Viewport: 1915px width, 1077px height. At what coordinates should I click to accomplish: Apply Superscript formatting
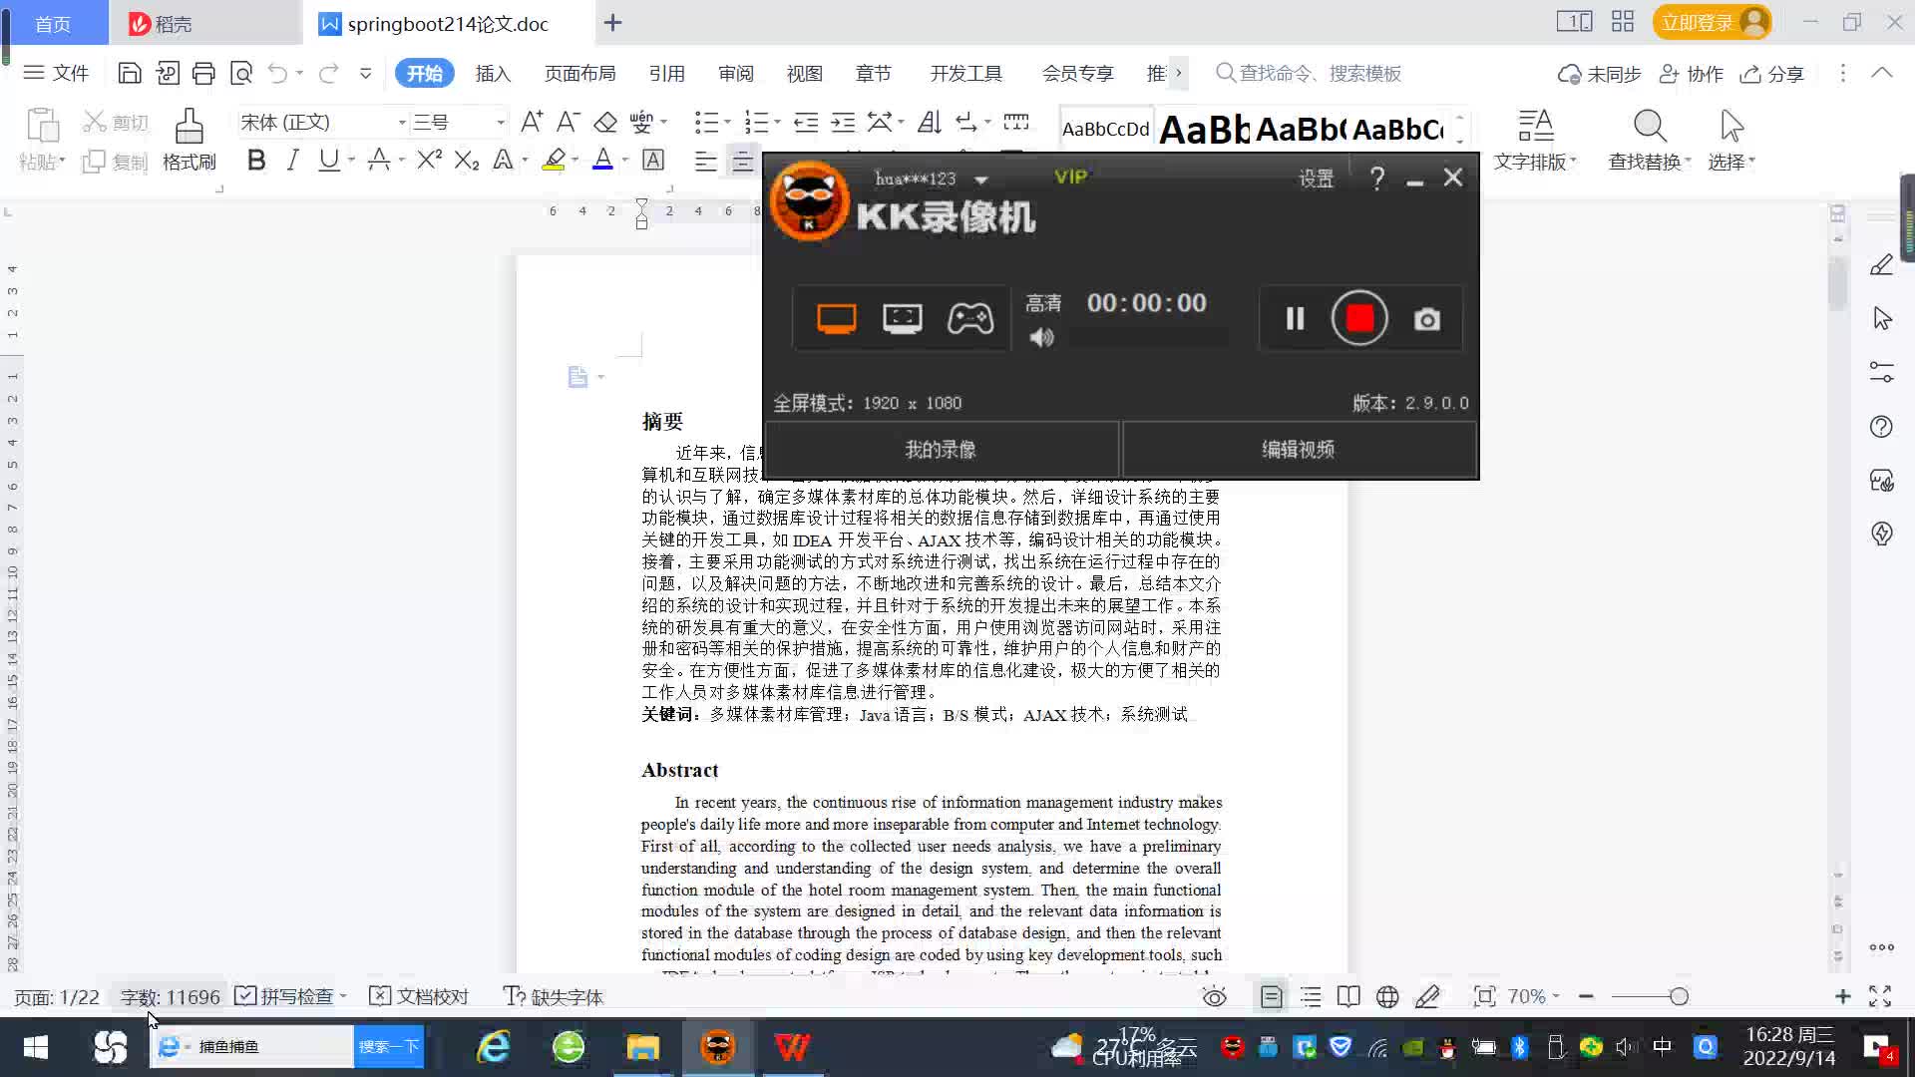pos(429,160)
